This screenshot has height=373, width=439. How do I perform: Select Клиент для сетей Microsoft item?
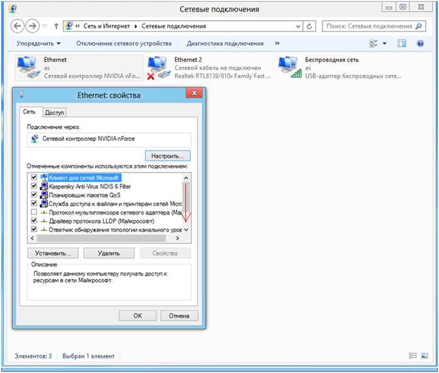pos(84,178)
